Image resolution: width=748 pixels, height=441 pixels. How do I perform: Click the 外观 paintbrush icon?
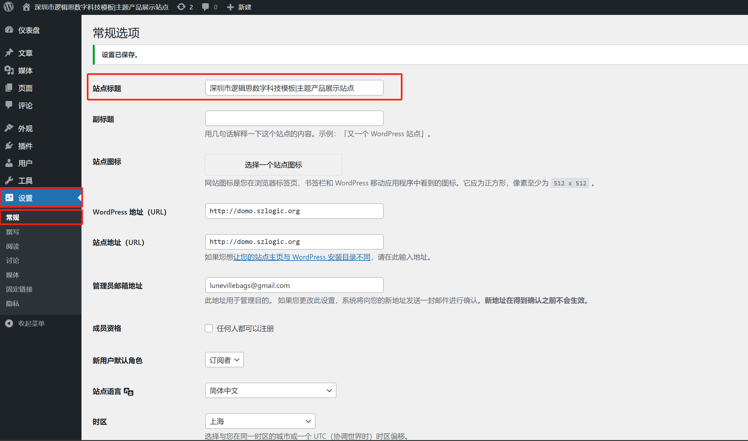pos(9,128)
